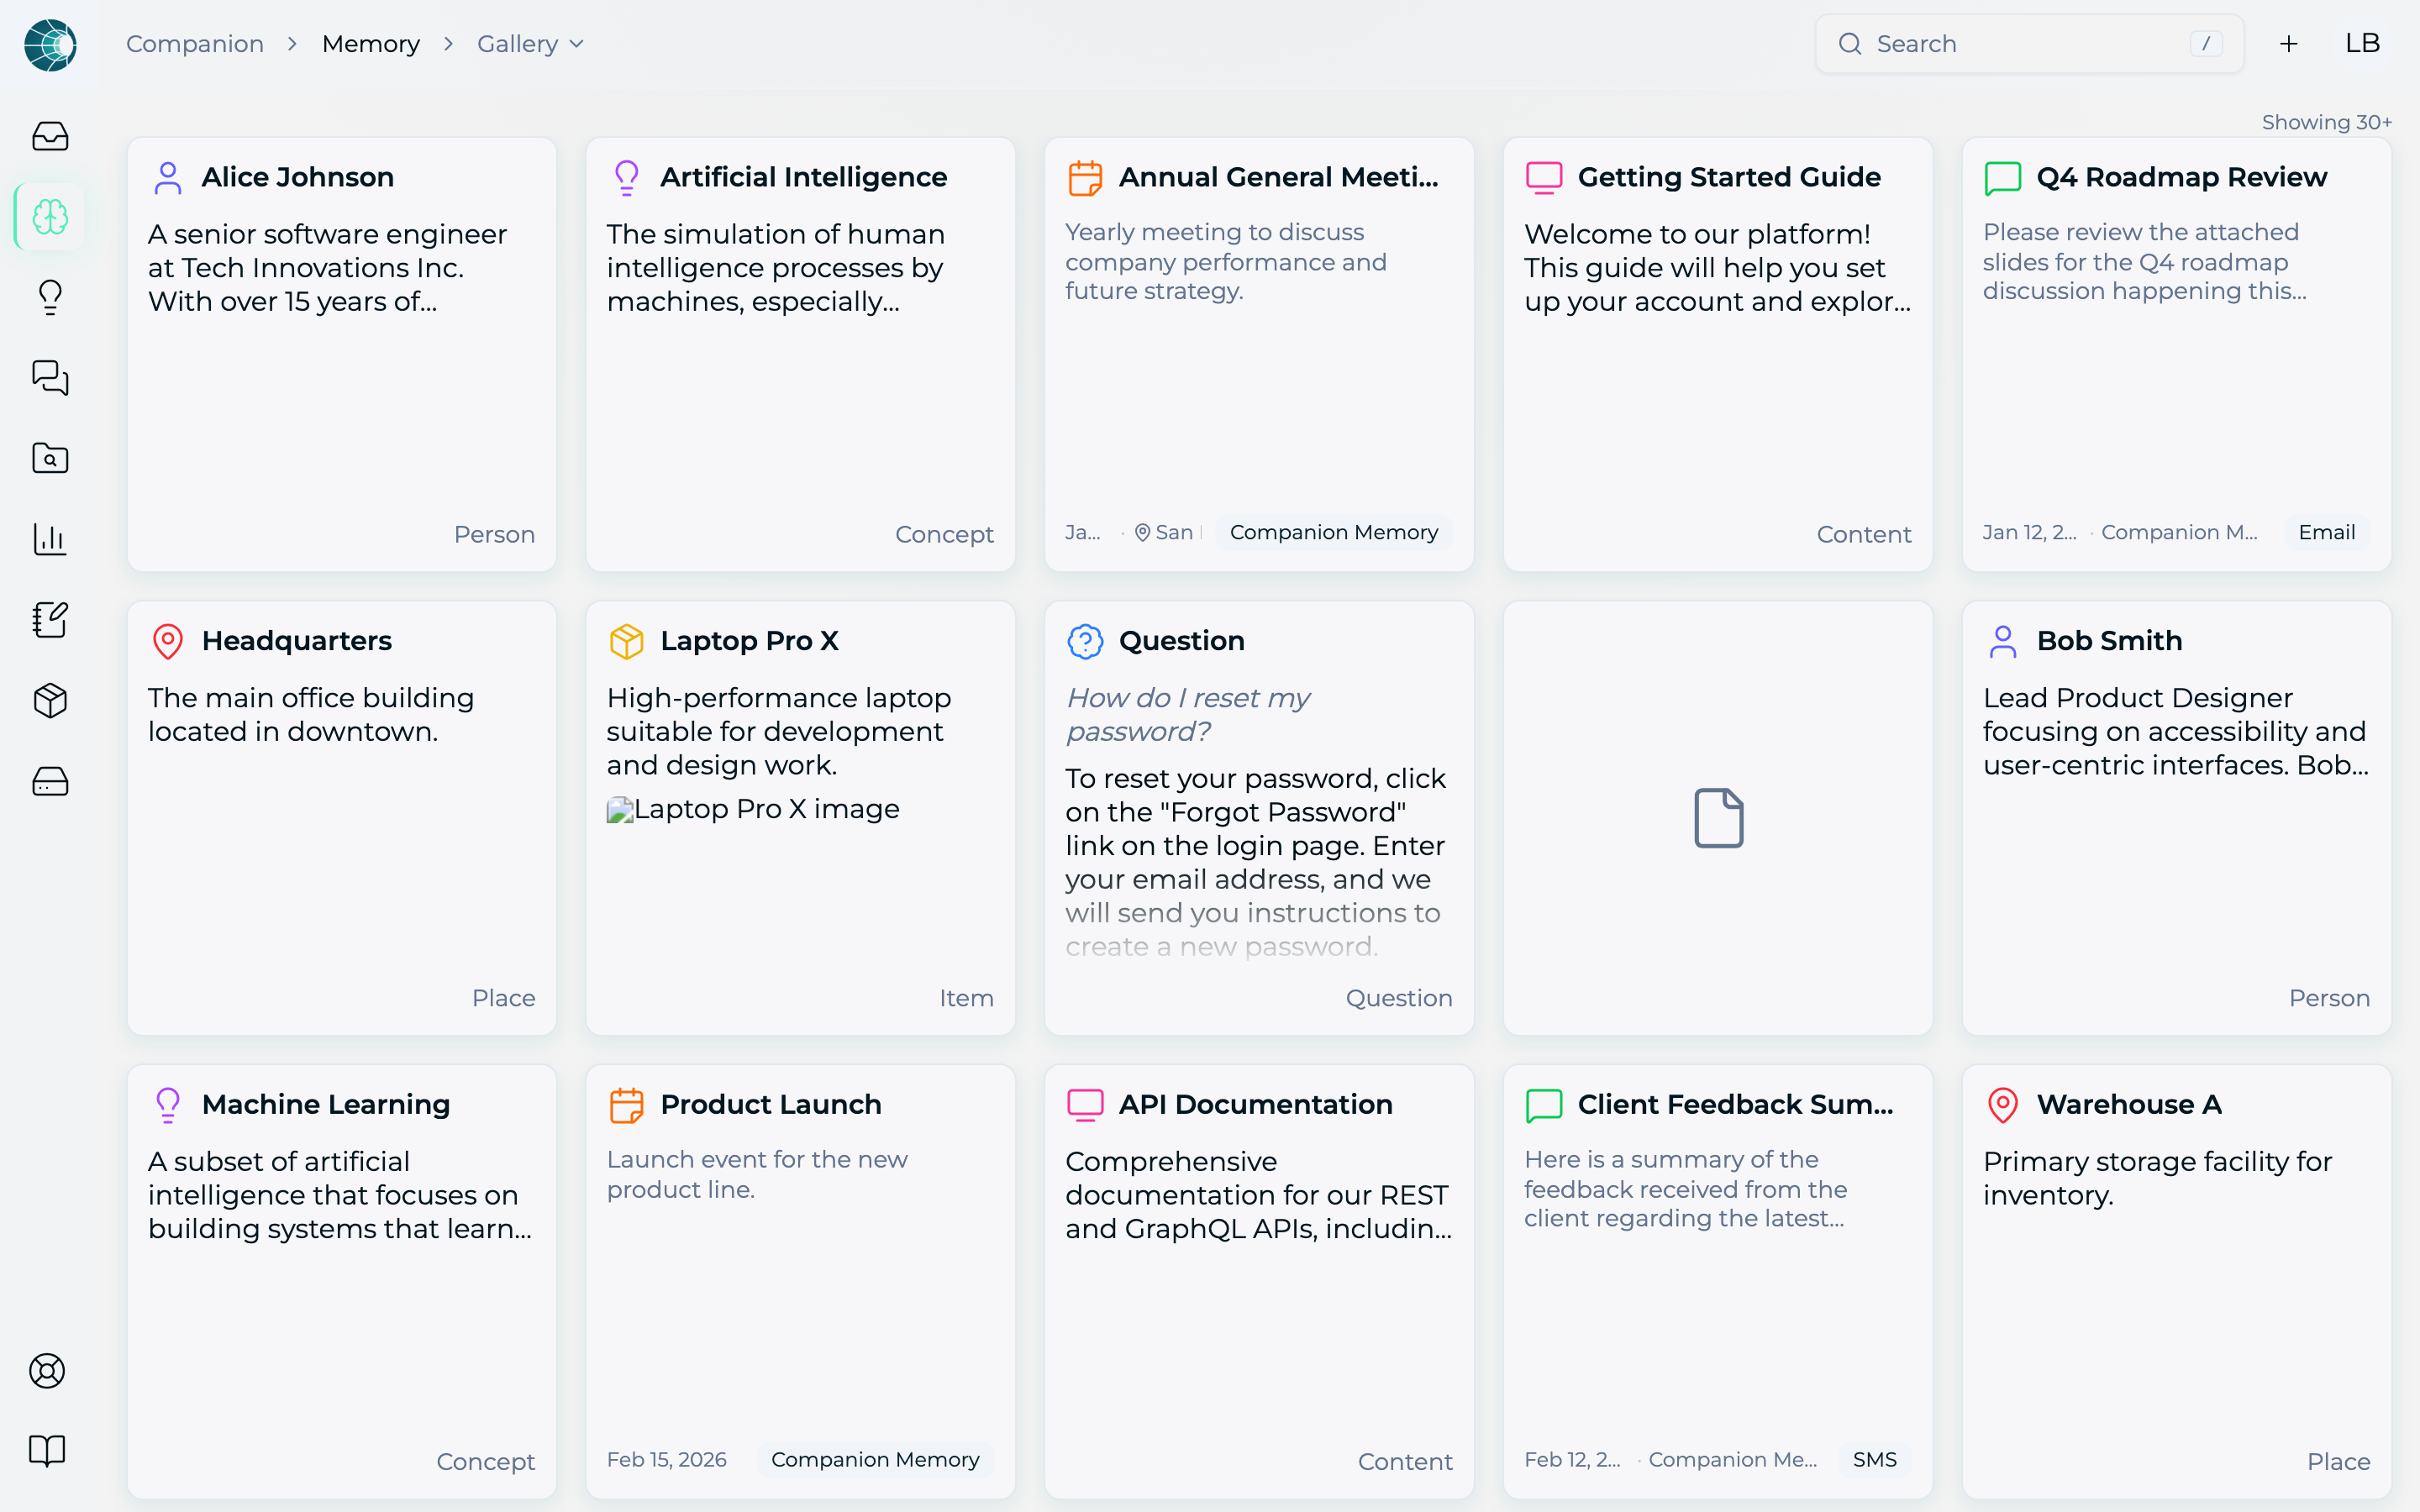Open the folder search sidebar icon
Image resolution: width=2420 pixels, height=1512 pixels.
pos(50,459)
